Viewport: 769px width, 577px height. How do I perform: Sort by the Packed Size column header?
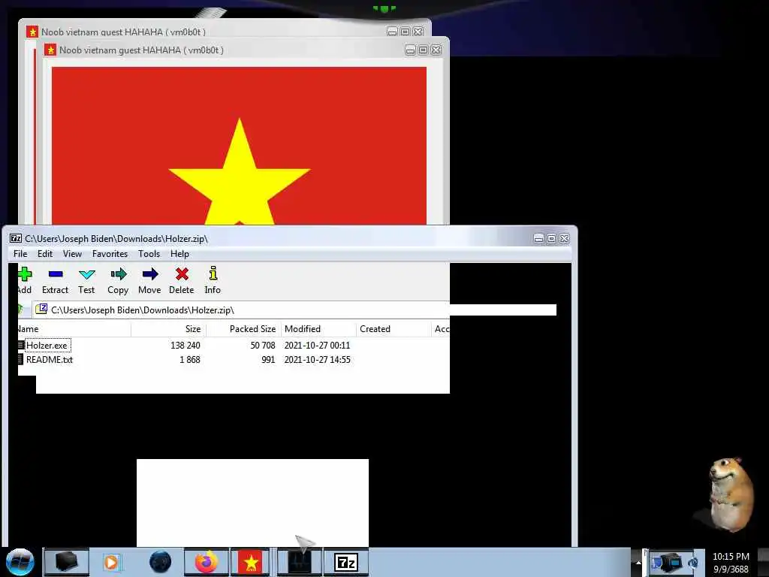click(x=244, y=329)
